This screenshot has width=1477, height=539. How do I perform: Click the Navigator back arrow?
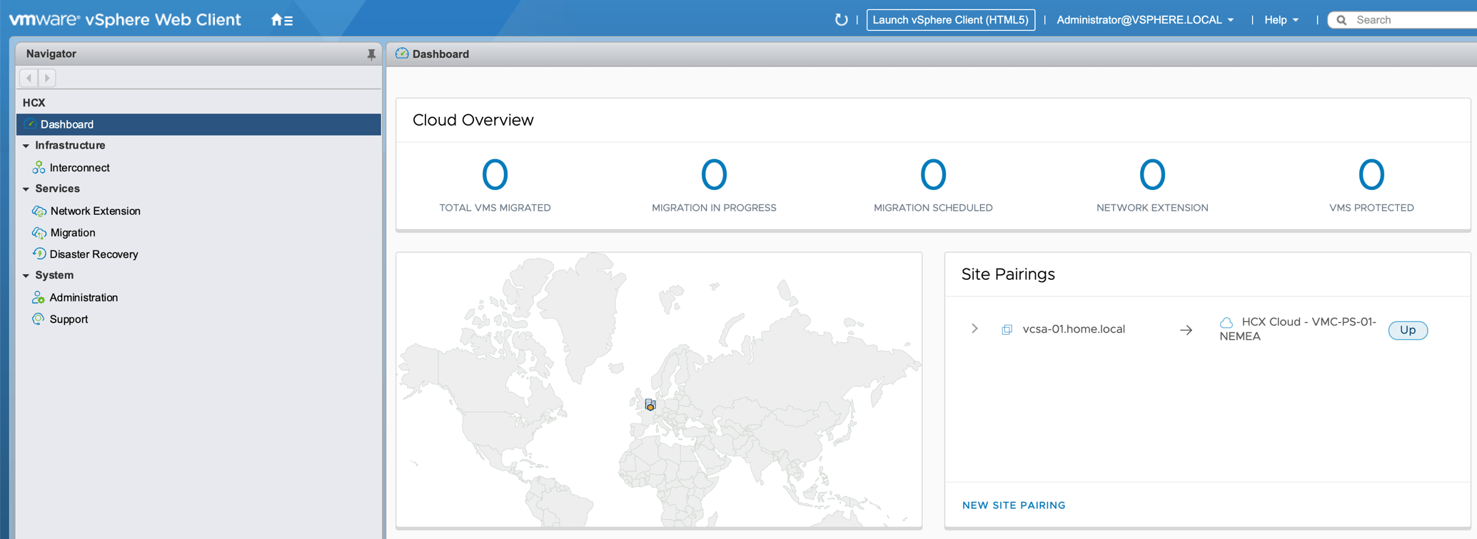click(29, 78)
